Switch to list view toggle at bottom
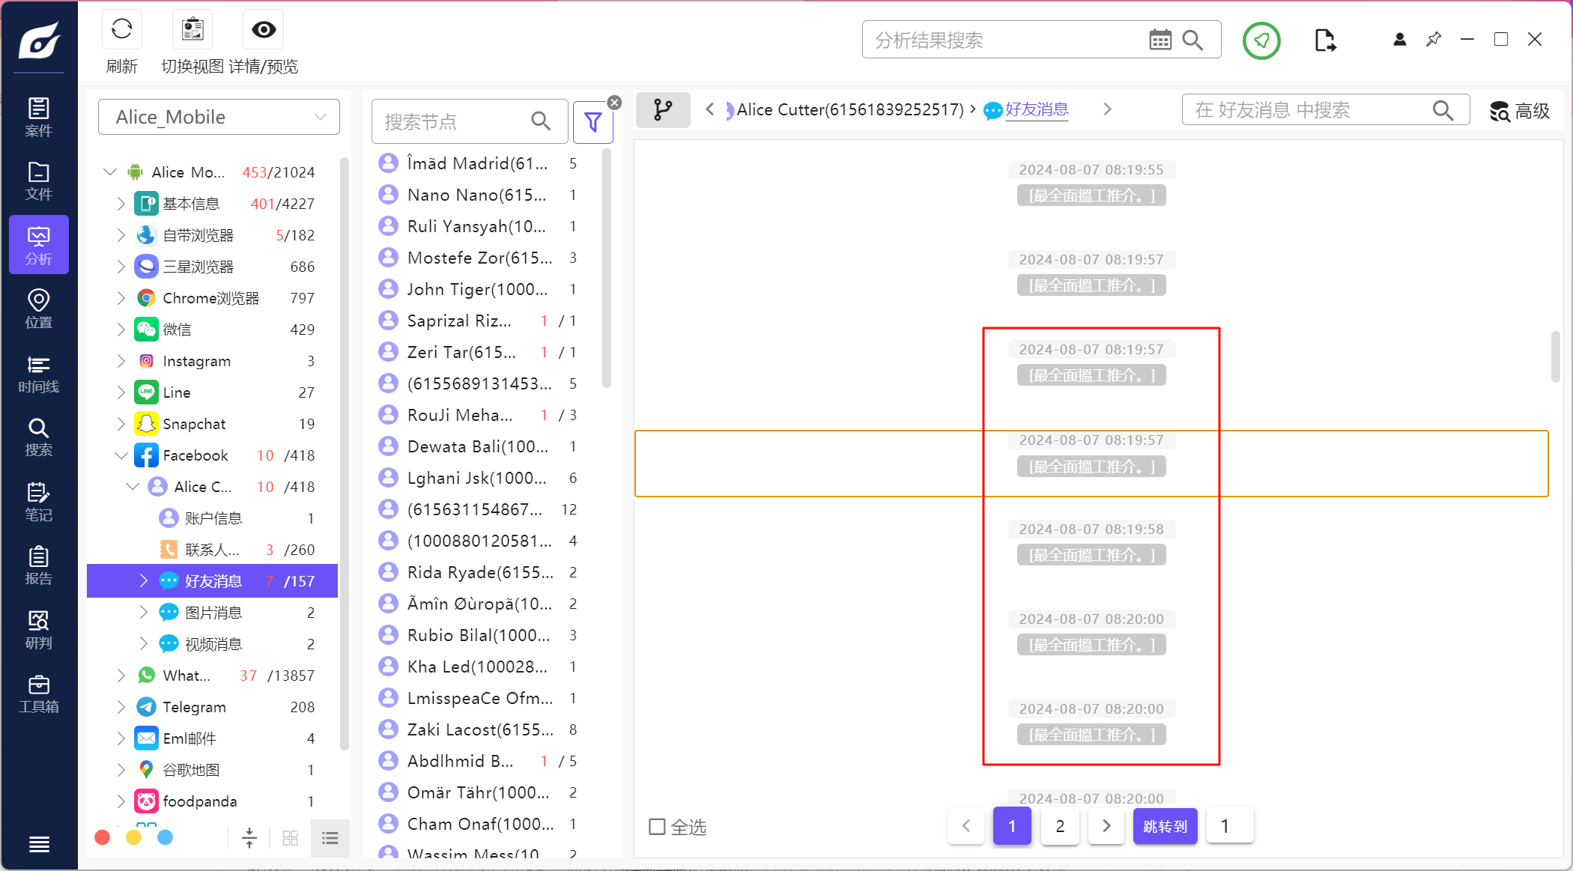The width and height of the screenshot is (1573, 871). pos(330,837)
